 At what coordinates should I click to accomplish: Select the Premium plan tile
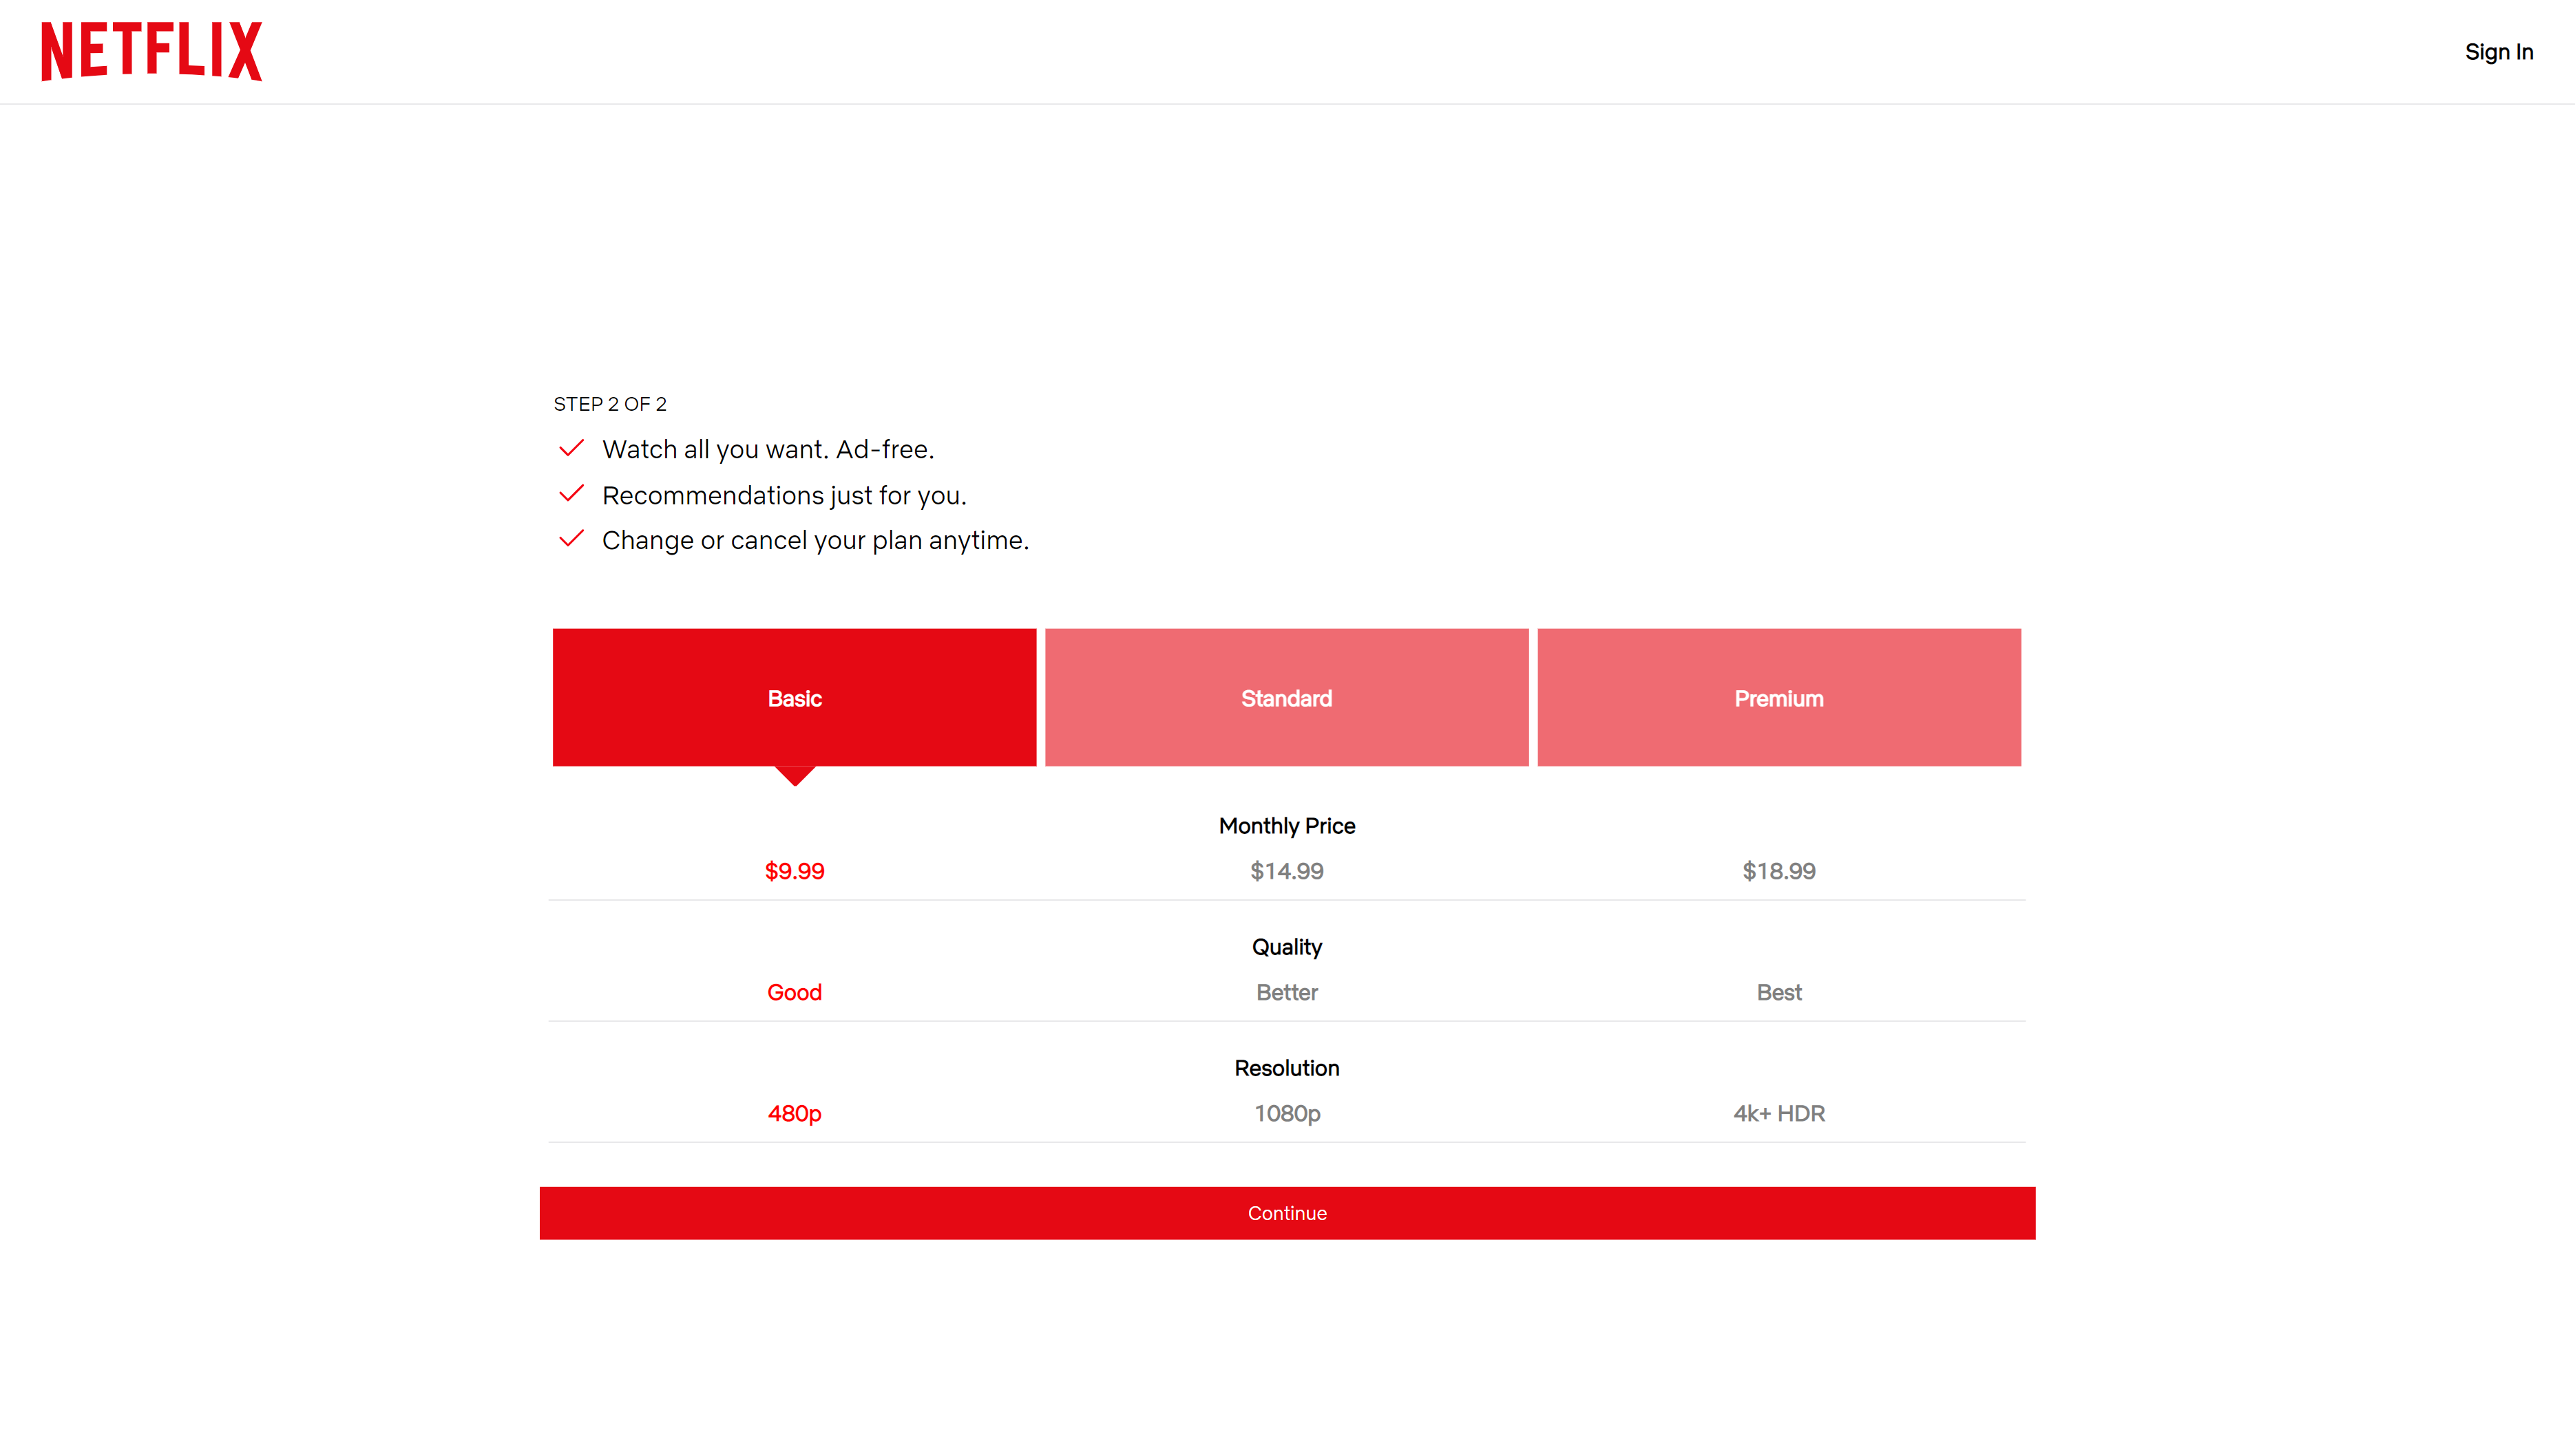pyautogui.click(x=1778, y=697)
